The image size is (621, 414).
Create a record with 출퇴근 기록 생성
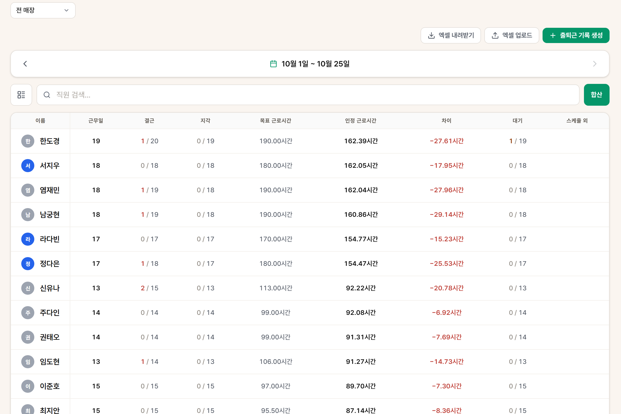(576, 35)
